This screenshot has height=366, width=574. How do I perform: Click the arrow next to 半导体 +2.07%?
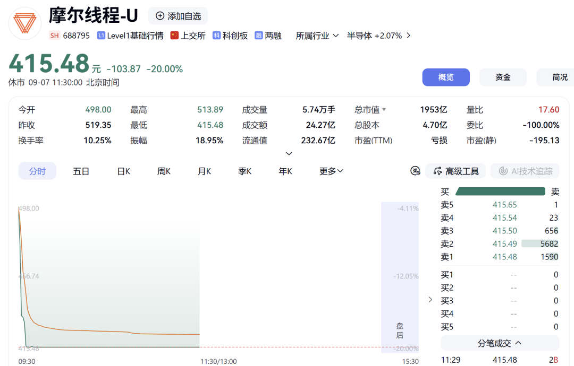click(x=409, y=36)
